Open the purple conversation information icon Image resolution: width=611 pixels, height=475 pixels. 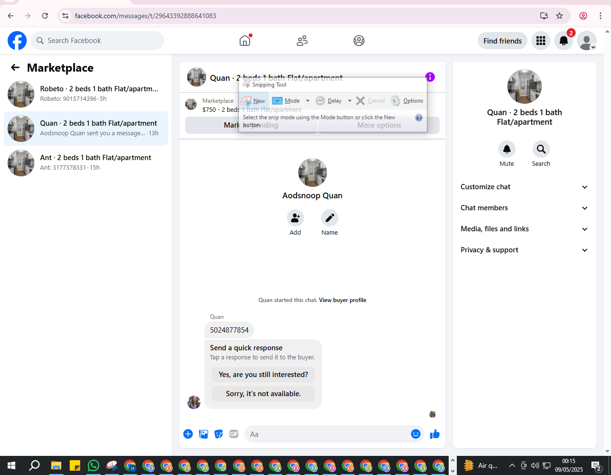[430, 77]
